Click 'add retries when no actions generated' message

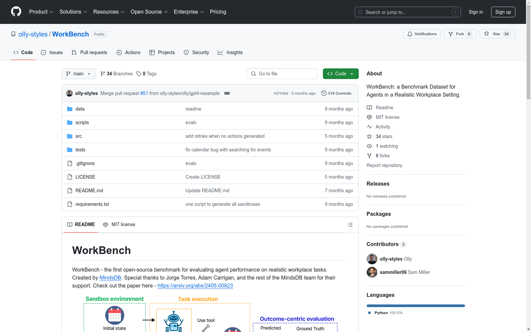(x=225, y=136)
